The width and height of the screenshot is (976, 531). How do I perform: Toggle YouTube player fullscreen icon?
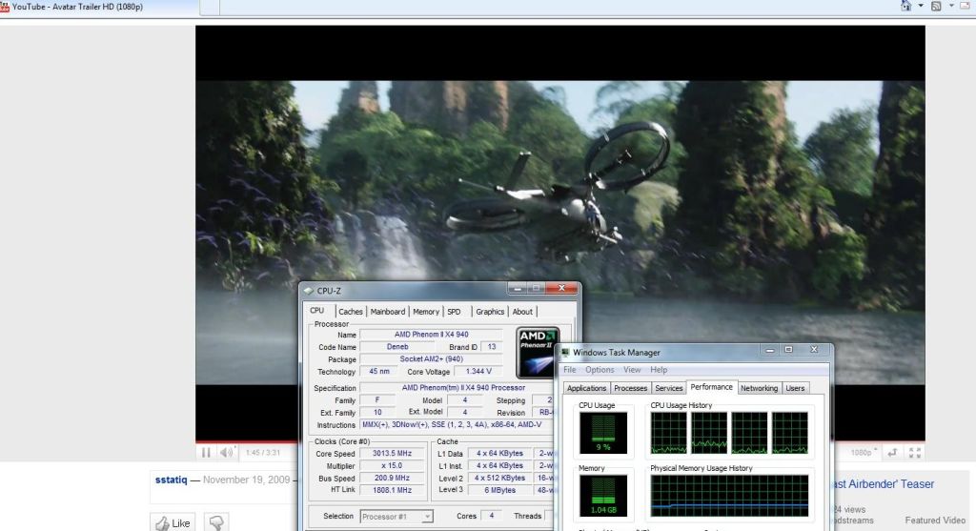click(x=914, y=453)
